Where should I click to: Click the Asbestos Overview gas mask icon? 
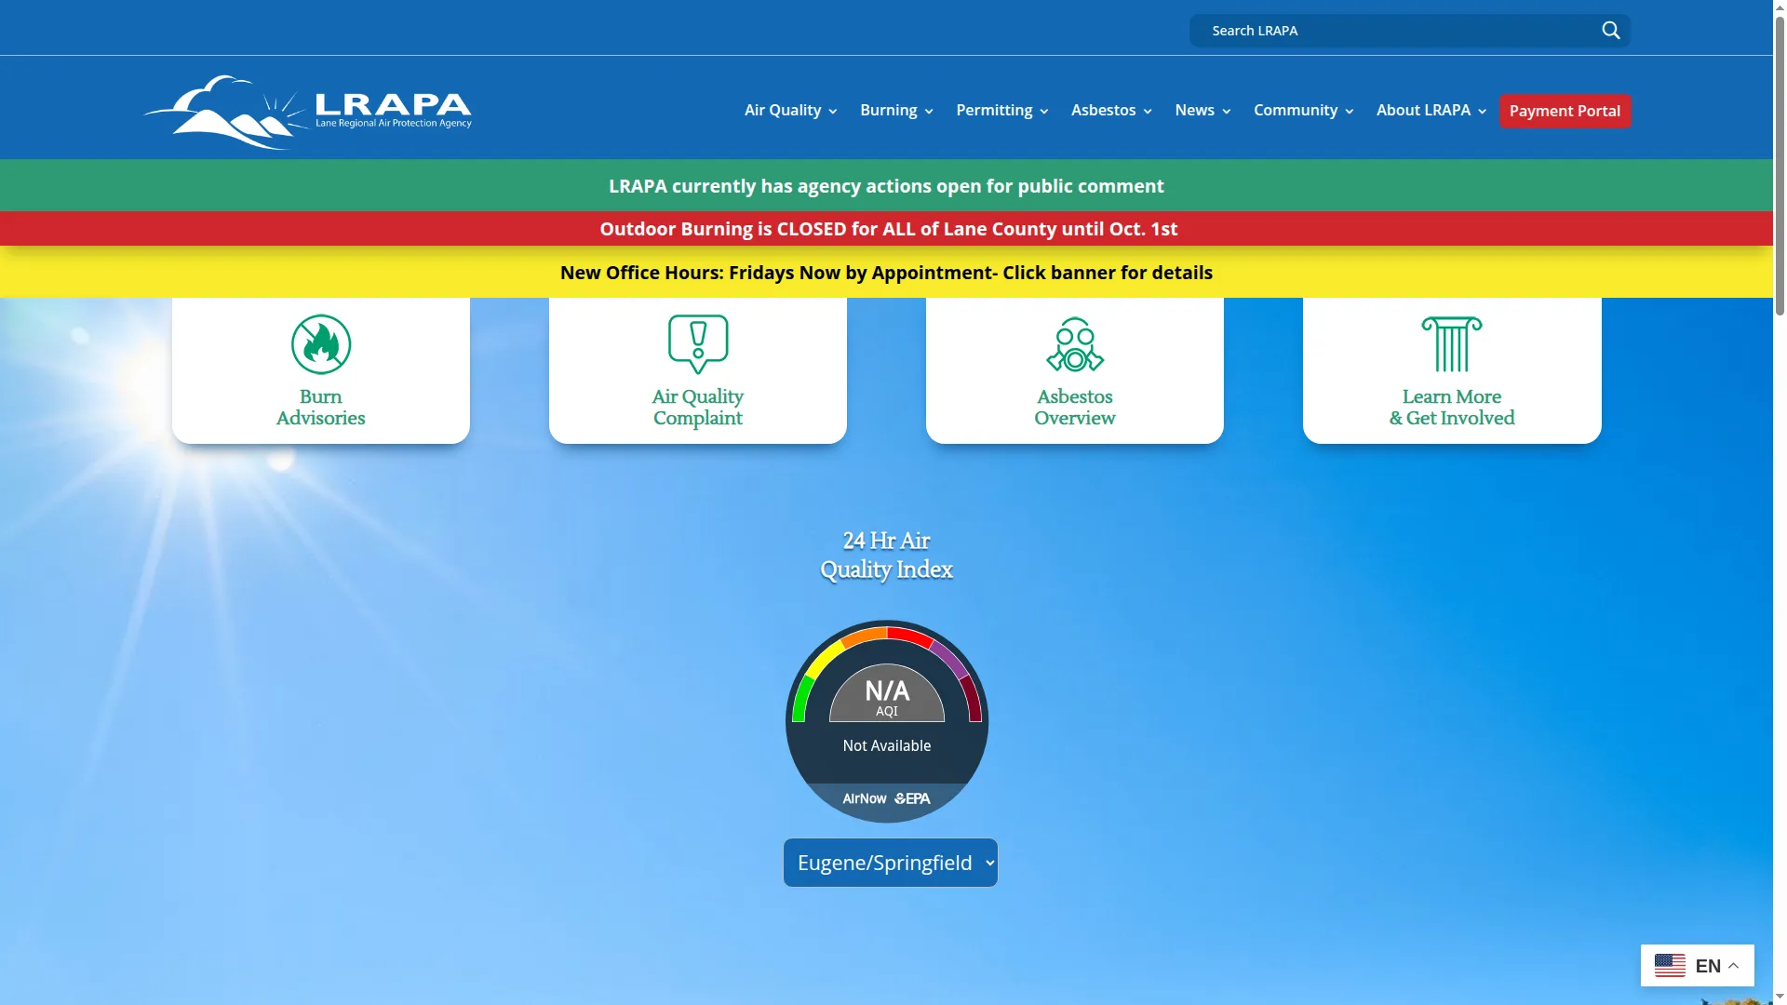(x=1075, y=344)
